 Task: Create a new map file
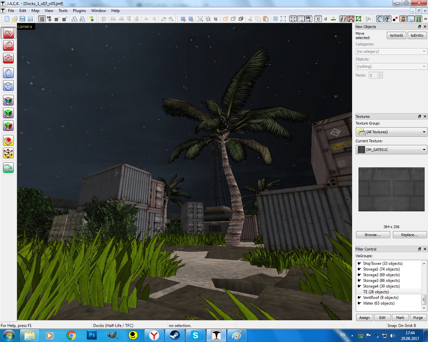7,19
